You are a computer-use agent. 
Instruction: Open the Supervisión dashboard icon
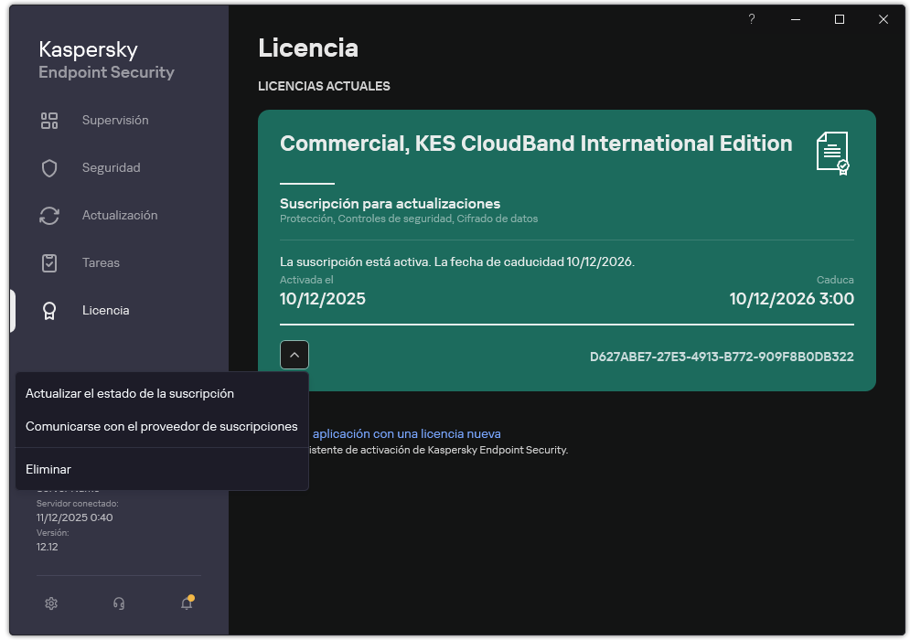pyautogui.click(x=48, y=119)
